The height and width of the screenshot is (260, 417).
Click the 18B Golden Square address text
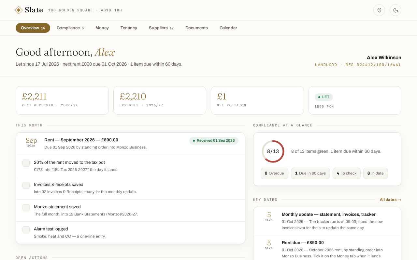click(x=85, y=10)
